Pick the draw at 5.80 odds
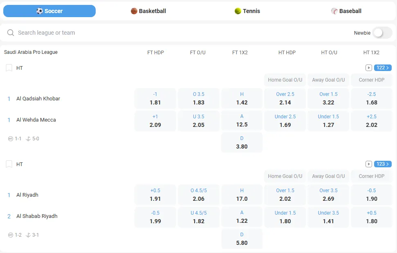 [242, 239]
